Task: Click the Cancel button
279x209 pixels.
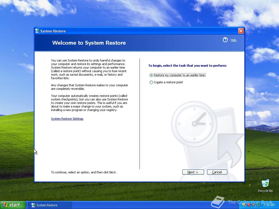Action: click(x=217, y=172)
